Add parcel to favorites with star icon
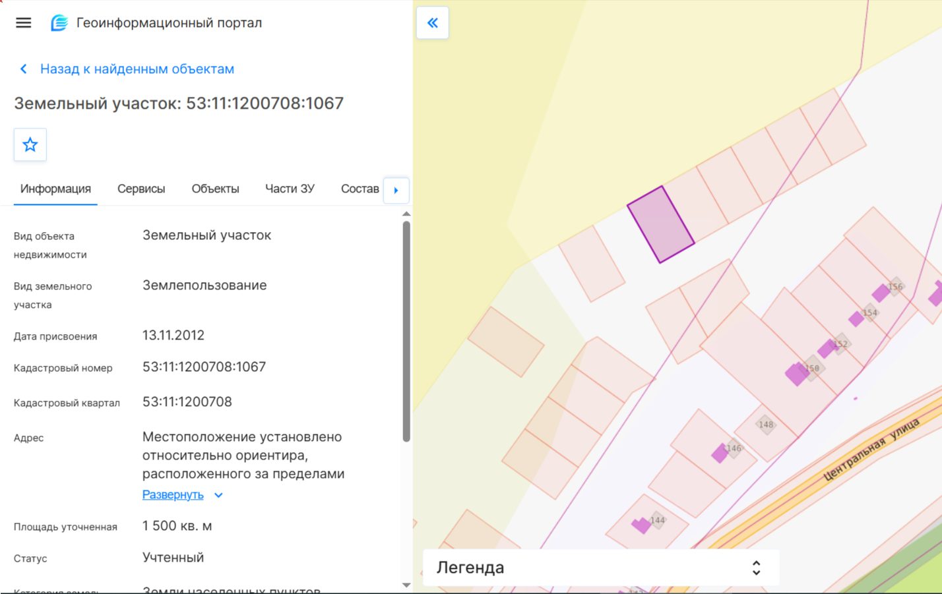Viewport: 942px width, 594px height. pyautogui.click(x=30, y=145)
